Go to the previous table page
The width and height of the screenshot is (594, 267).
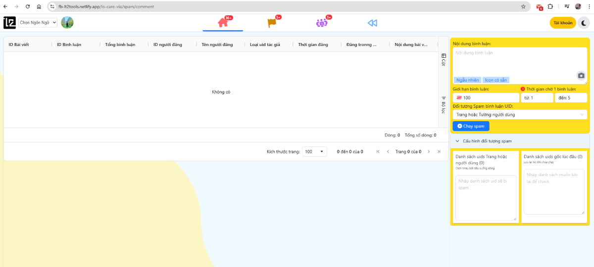388,152
